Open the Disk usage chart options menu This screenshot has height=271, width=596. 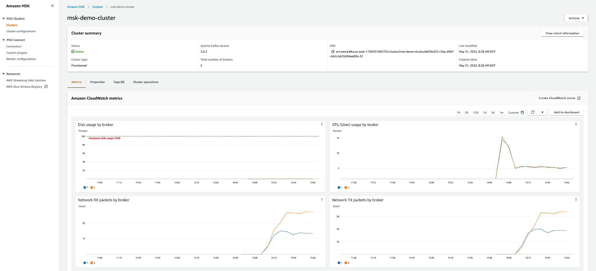(x=322, y=124)
